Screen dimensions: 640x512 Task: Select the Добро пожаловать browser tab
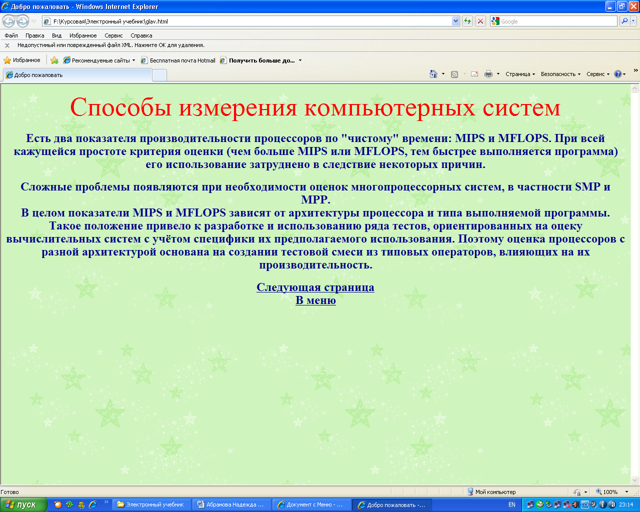click(77, 75)
